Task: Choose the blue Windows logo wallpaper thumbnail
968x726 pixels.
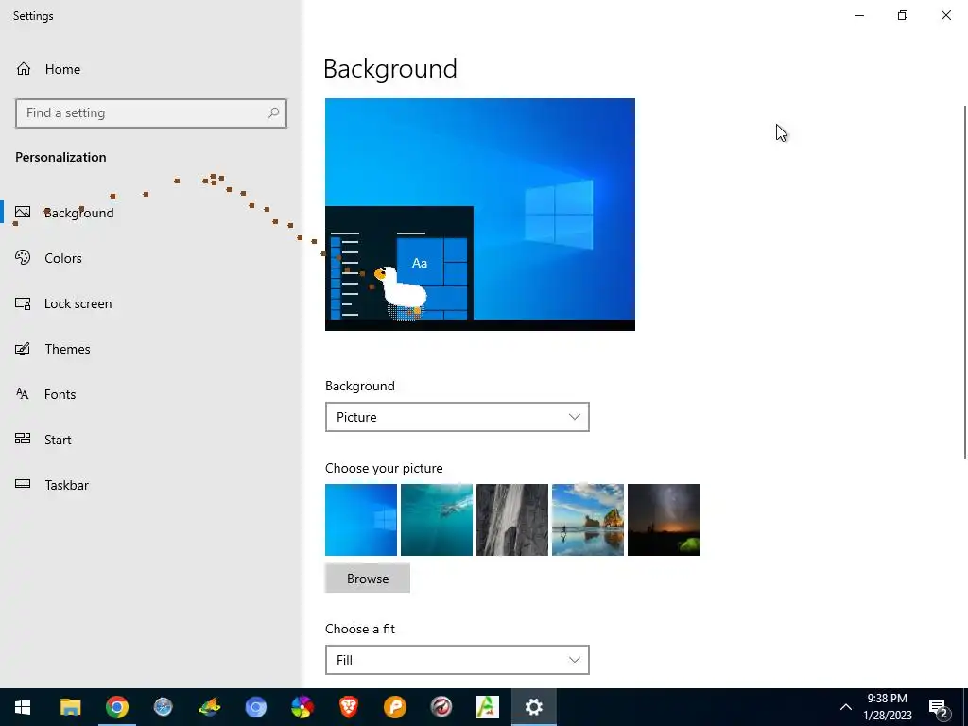Action: (x=361, y=520)
